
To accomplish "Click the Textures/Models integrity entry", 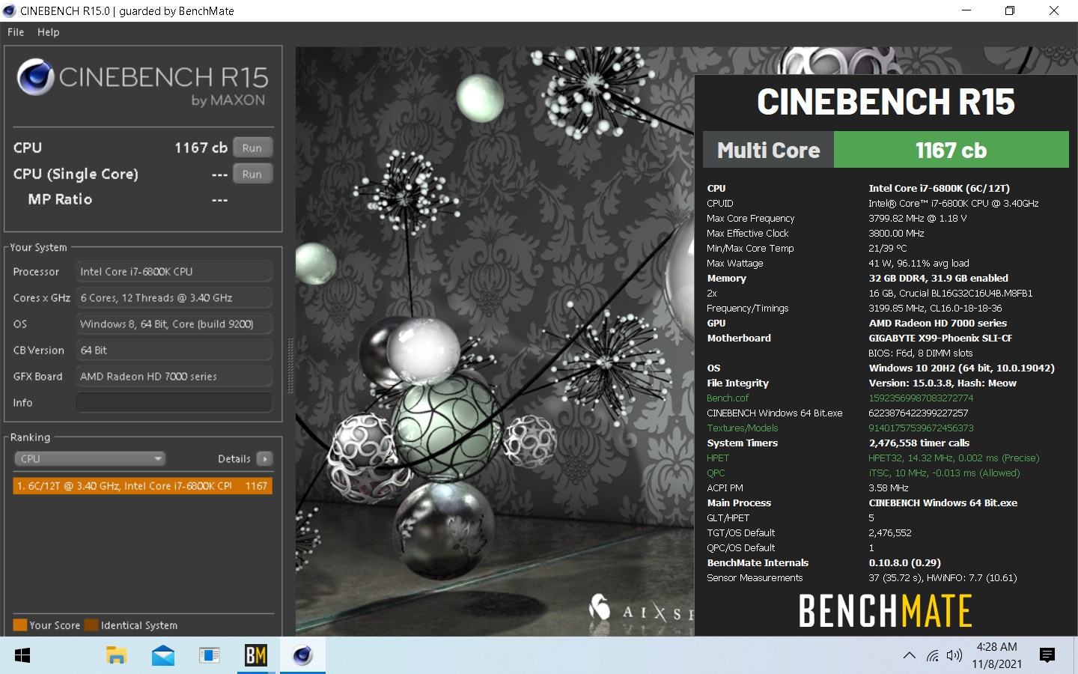I will (743, 428).
